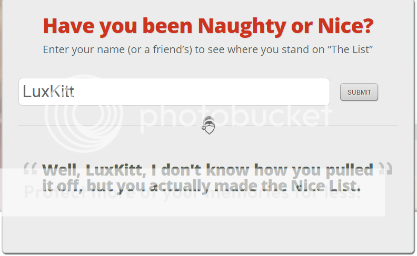
Task: Click the semi-transparent white banner overlay
Action: click(x=193, y=192)
